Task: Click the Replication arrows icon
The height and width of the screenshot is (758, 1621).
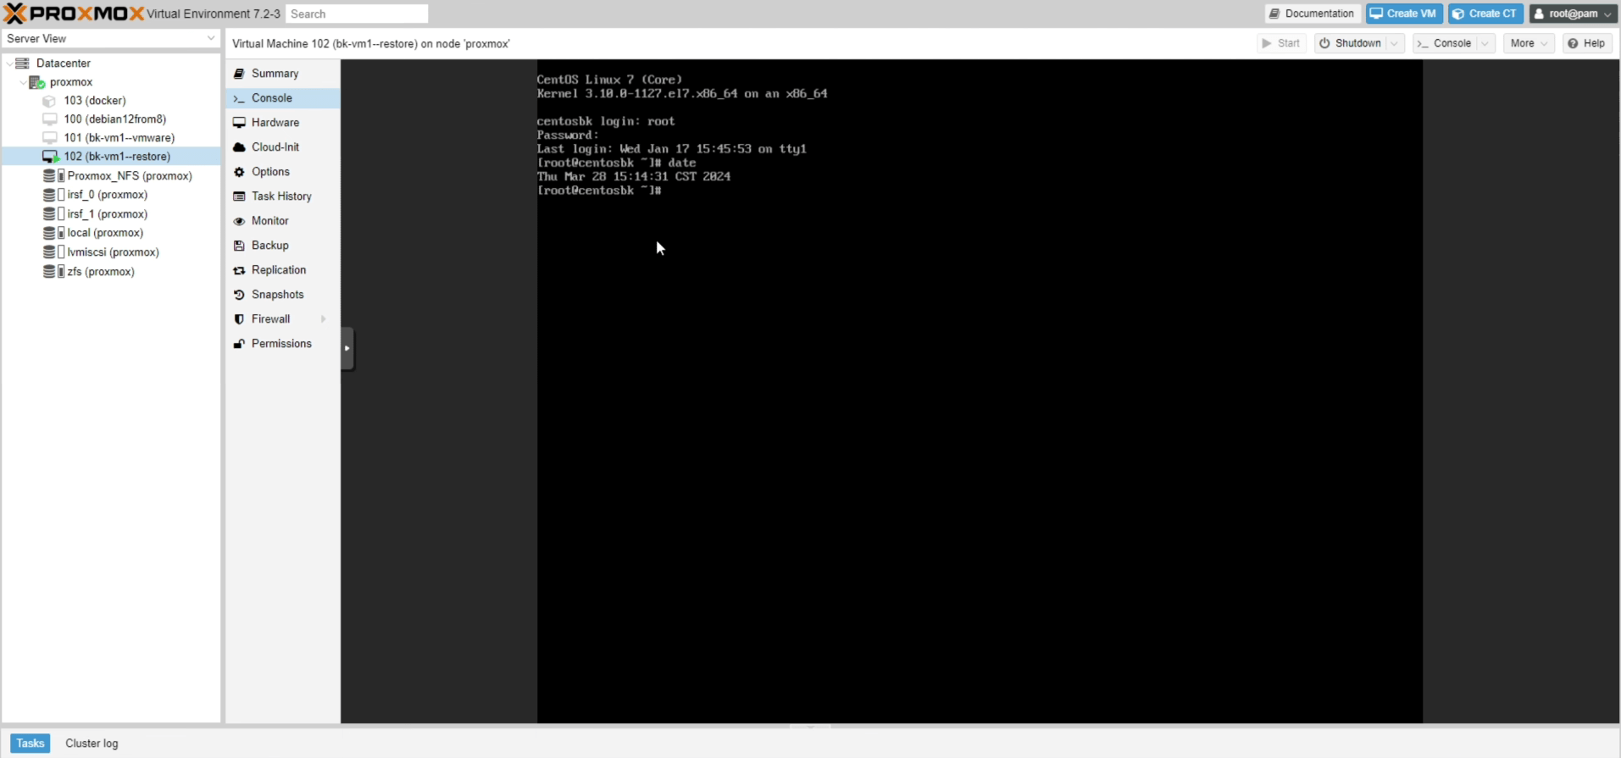Action: pos(239,270)
